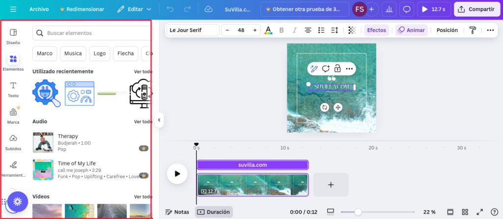Select the Marco suggestion chip
Image resolution: width=503 pixels, height=219 pixels.
click(45, 54)
